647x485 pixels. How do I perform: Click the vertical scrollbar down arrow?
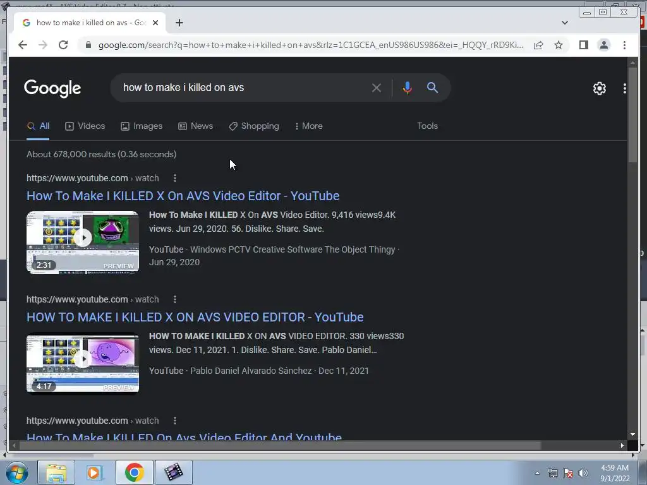(x=632, y=434)
